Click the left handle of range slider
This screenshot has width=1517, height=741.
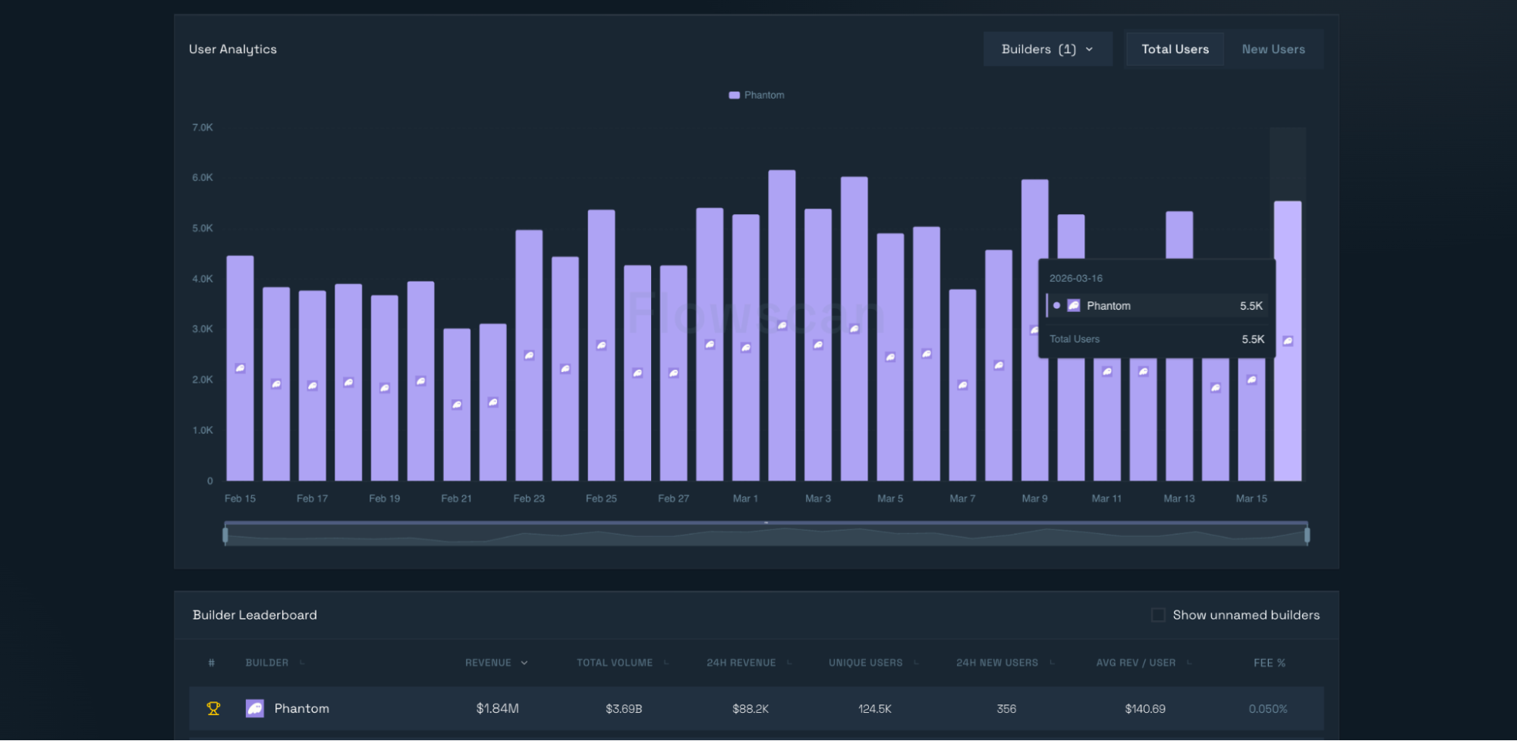[225, 535]
